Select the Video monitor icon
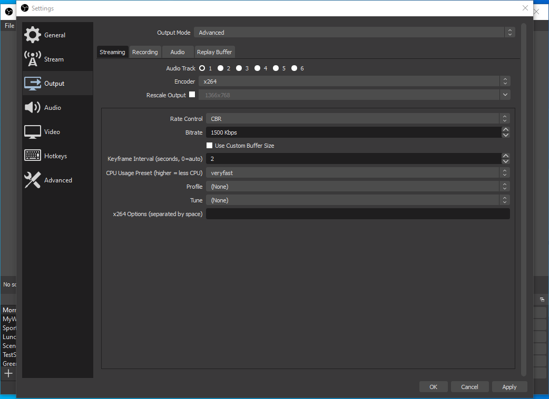The width and height of the screenshot is (549, 399). tap(33, 131)
